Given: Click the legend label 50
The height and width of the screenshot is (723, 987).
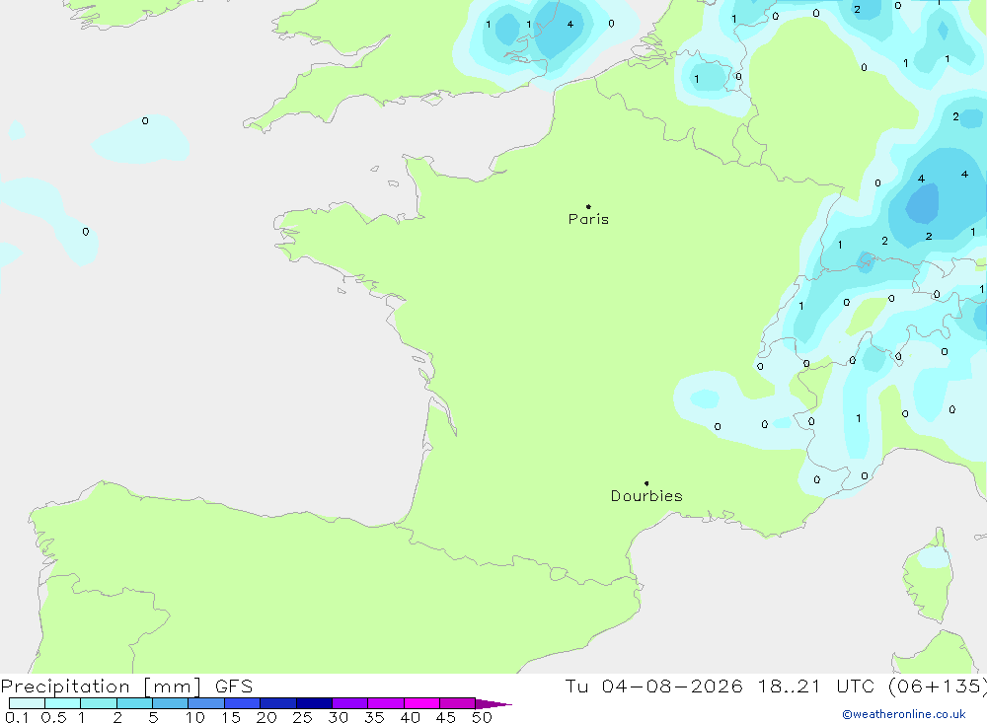Looking at the screenshot, I should (482, 717).
